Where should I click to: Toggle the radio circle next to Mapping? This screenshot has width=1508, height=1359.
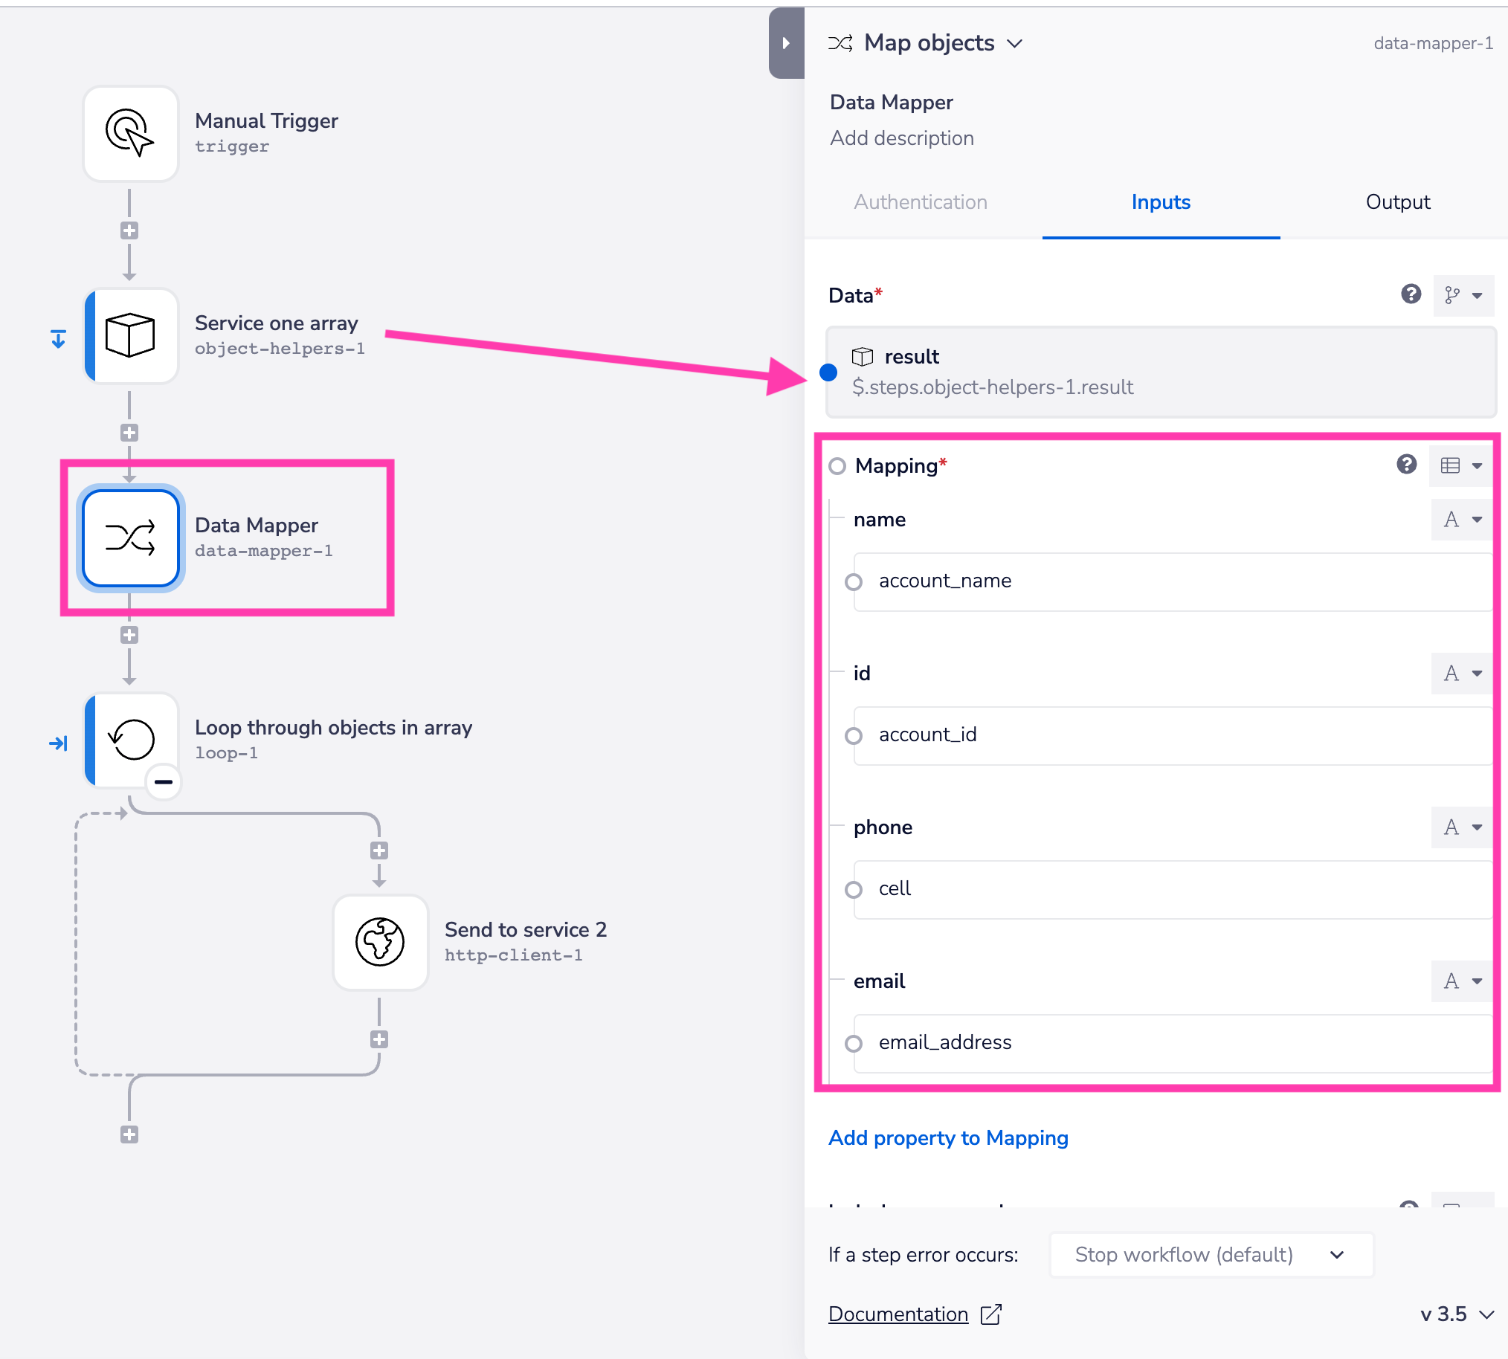(x=837, y=466)
